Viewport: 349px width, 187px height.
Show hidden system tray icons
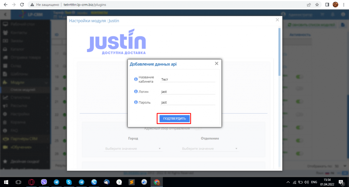tap(288, 182)
